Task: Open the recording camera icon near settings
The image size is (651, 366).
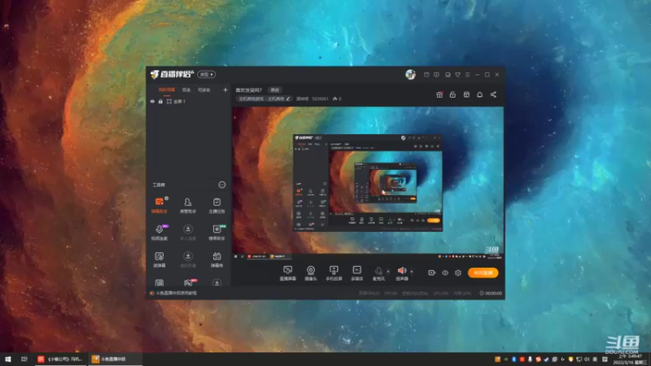Action: point(432,272)
